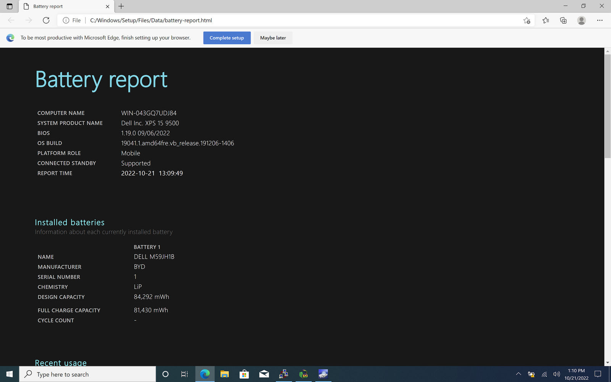Open Mail app from taskbar
This screenshot has height=382, width=611.
pos(264,374)
